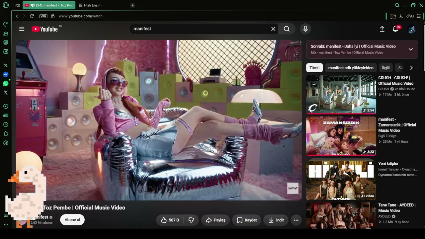Viewport: 425px width, 239px height.
Task: Open the toolbar wallpaper thumbnail icon
Action: [x=393, y=16]
